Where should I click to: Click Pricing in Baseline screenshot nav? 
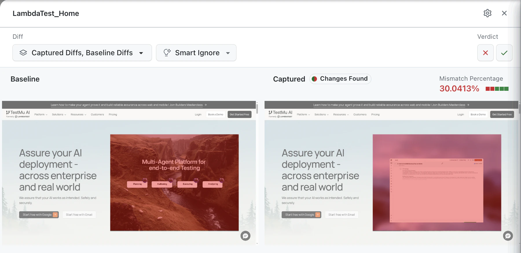coord(113,115)
